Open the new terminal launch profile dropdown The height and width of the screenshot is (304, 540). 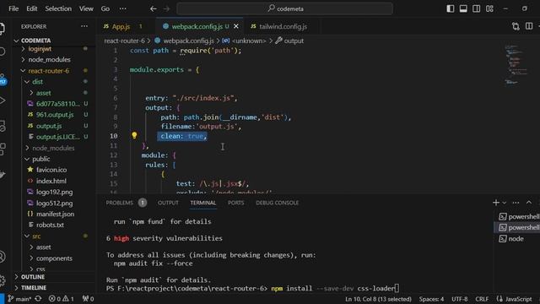tap(505, 203)
